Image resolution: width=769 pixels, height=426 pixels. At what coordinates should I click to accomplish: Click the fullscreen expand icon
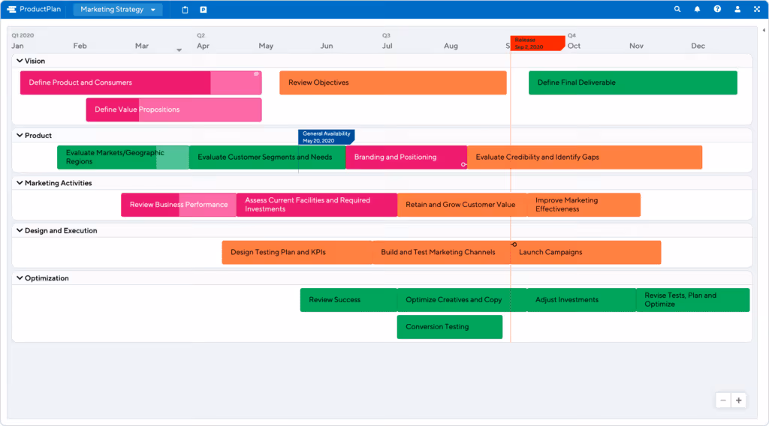757,9
